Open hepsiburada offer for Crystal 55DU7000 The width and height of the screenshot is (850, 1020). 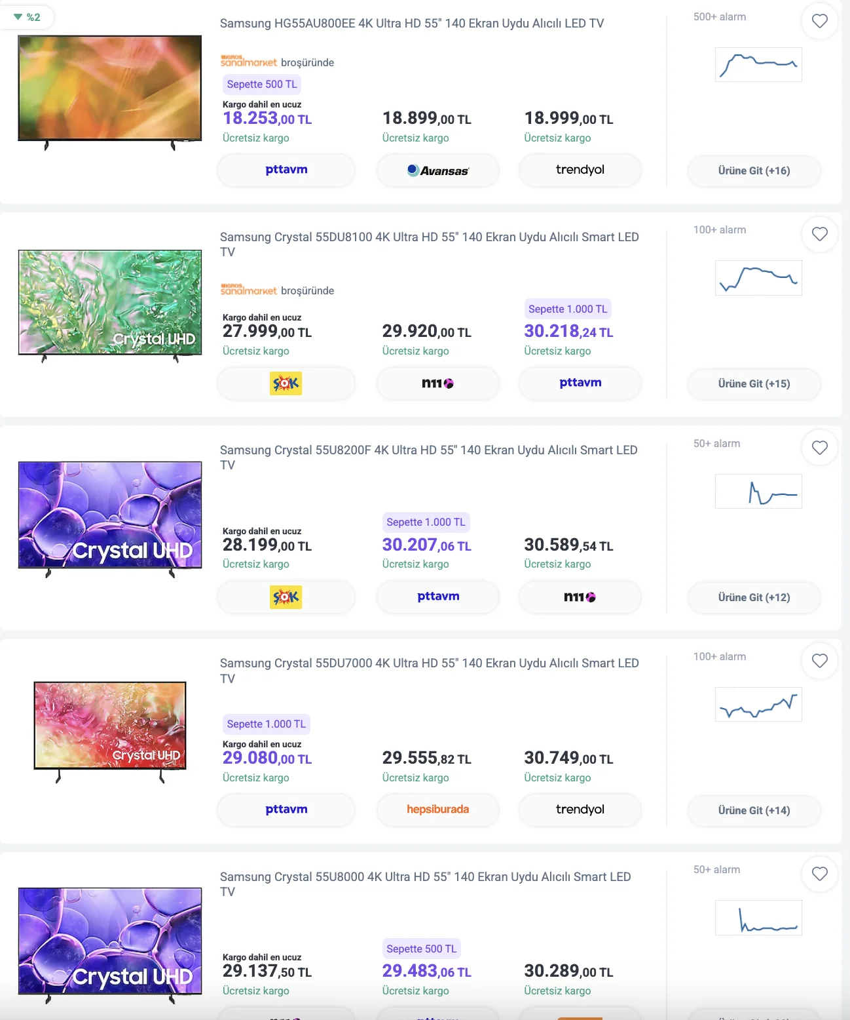coord(437,810)
